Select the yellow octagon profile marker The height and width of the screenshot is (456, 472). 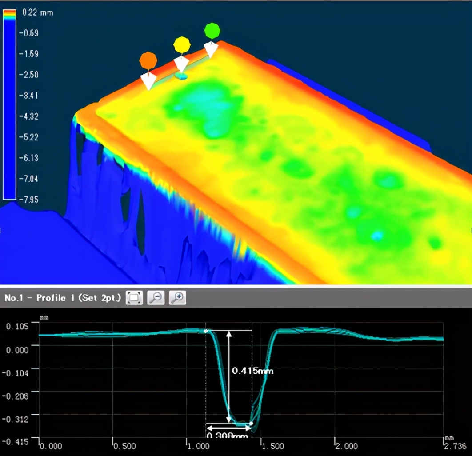pos(182,45)
